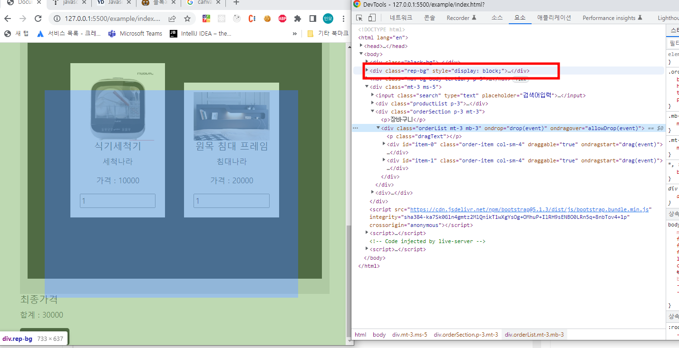
Task: Collapse the orderList div node
Action: pos(378,128)
